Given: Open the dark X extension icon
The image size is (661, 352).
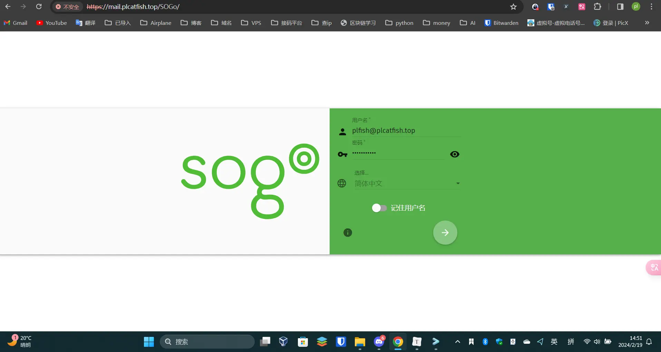Looking at the screenshot, I should point(566,7).
